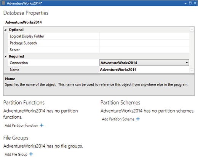Collapse the Required property group
The height and width of the screenshot is (157, 198).
point(5,56)
